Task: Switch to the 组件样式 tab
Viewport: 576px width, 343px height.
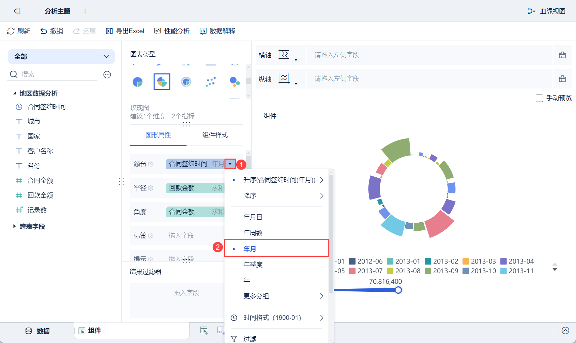Action: 215,135
